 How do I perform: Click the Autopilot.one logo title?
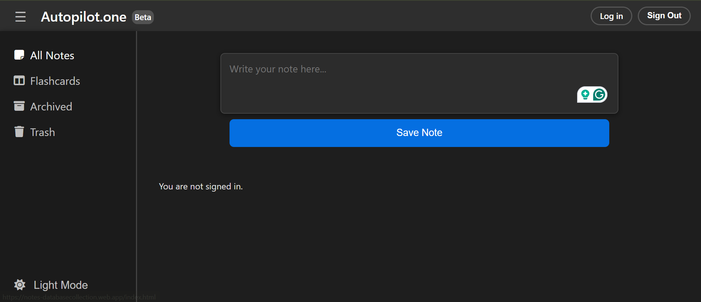84,17
